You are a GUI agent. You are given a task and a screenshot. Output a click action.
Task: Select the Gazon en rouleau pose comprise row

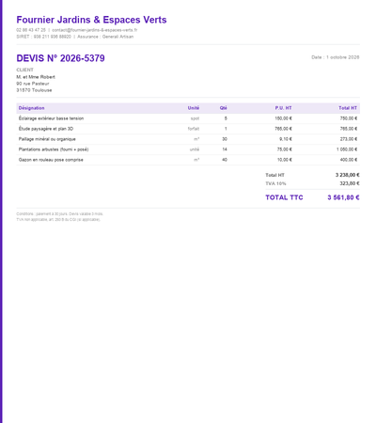[x=188, y=160]
